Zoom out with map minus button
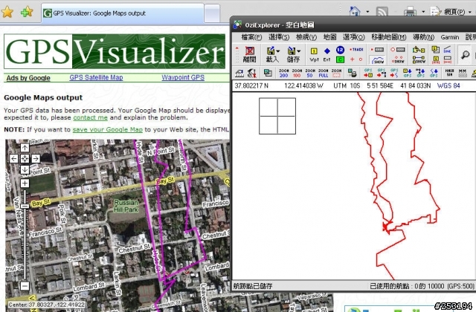Viewport: 476px width, 312px height. pyautogui.click(x=25, y=285)
